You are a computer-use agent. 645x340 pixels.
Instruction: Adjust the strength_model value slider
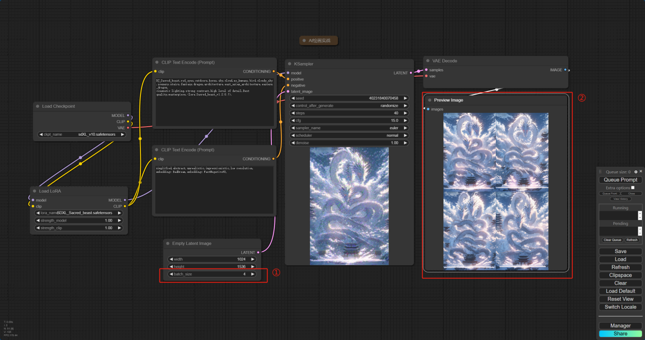pos(79,221)
